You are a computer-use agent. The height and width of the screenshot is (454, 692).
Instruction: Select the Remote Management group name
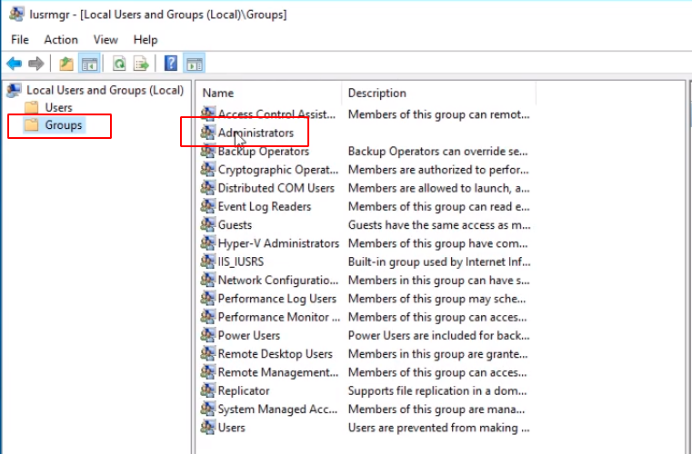tap(278, 372)
